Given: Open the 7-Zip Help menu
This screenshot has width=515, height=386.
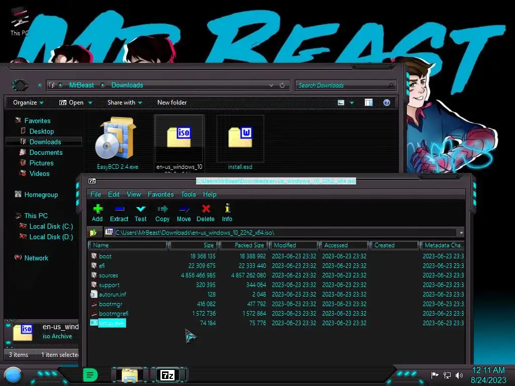Looking at the screenshot, I should click(210, 195).
